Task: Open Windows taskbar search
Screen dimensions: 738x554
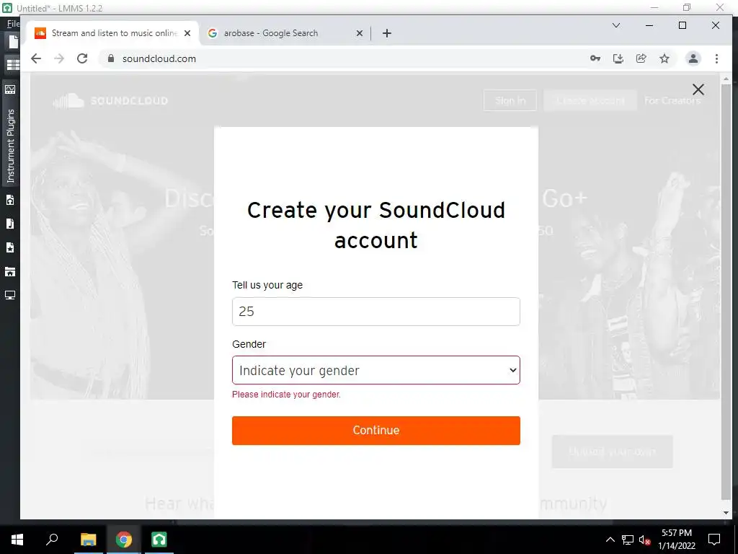Action: [x=52, y=540]
